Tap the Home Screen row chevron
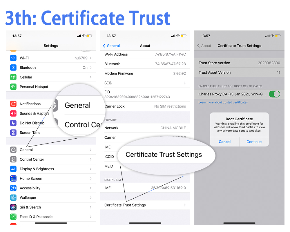This screenshot has width=290, height=232. point(90,179)
